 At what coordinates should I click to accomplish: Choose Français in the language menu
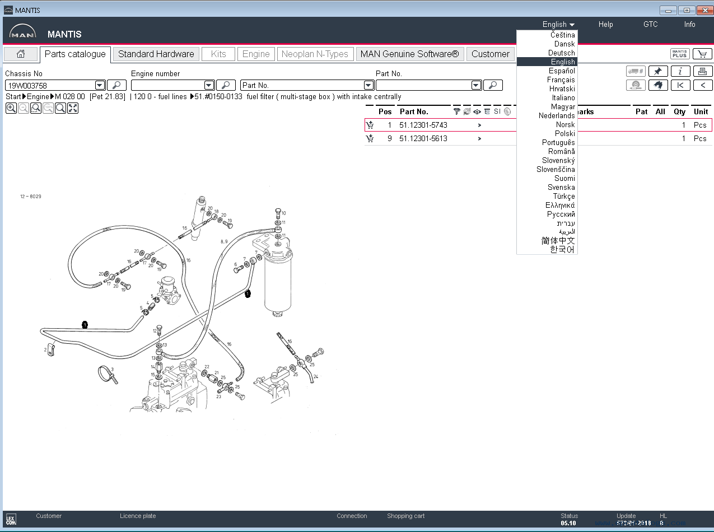561,80
